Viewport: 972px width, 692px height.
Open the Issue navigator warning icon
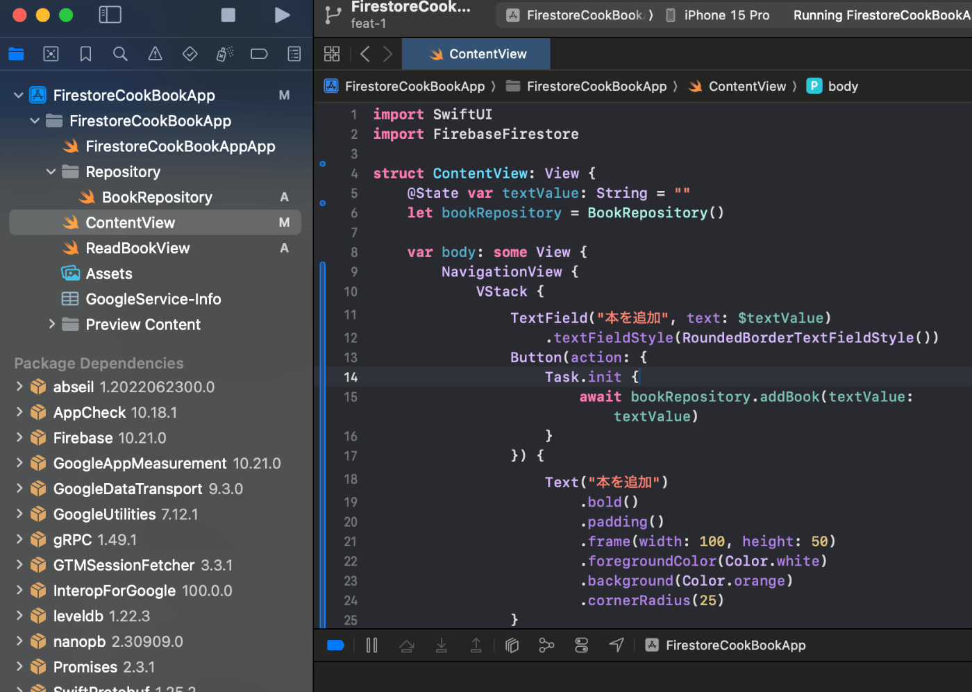tap(155, 54)
